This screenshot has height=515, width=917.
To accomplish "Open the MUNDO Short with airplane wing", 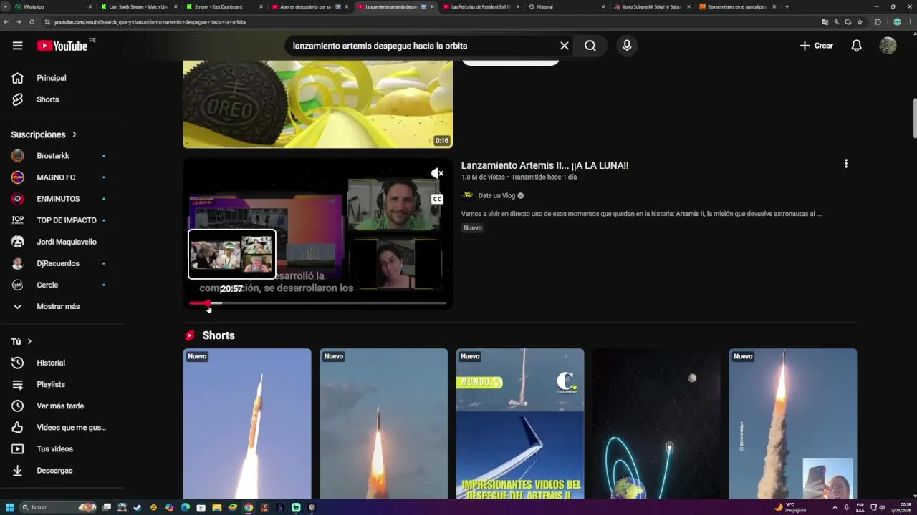I will [520, 423].
